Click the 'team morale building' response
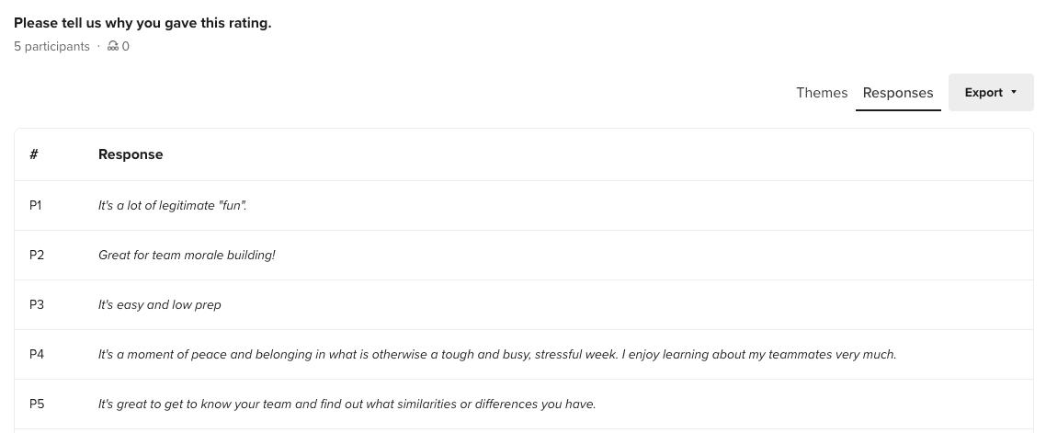This screenshot has width=1046, height=433. (187, 256)
